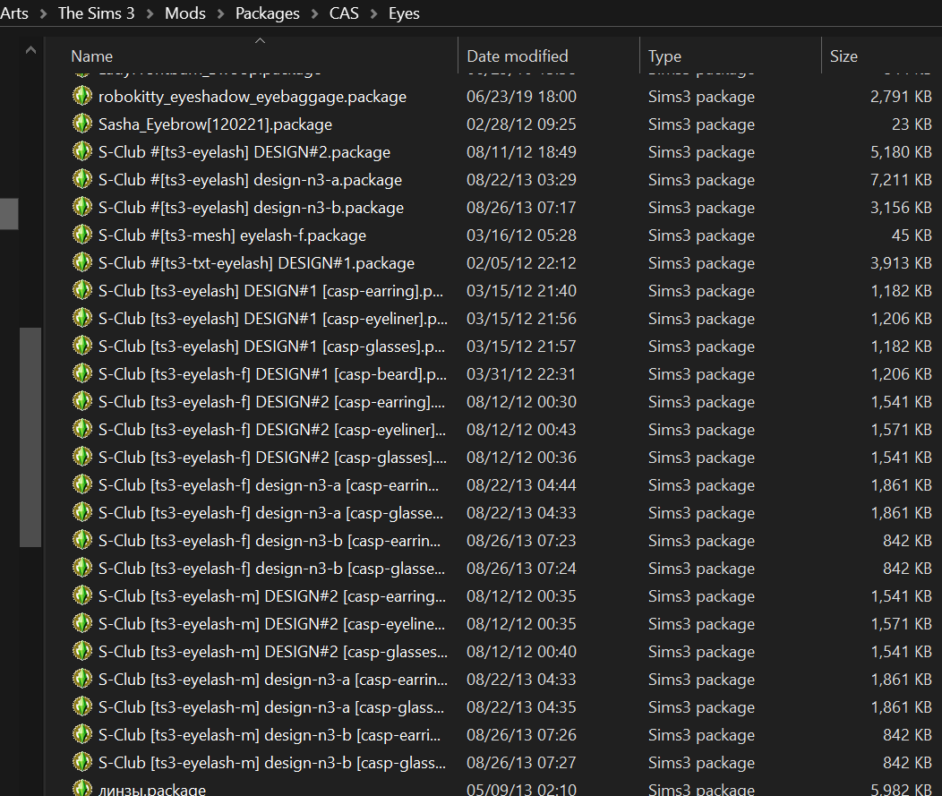The width and height of the screenshot is (942, 796).
Task: Click icon of eyelash-m DESIGN#2 casp-glasses file
Action: pos(82,651)
